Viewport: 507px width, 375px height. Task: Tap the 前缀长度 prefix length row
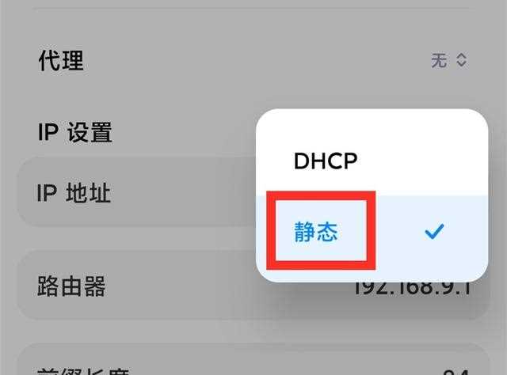pos(253,359)
